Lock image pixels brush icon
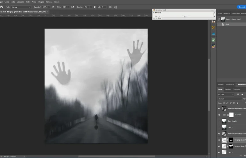This screenshot has height=158, width=246. click(227, 103)
